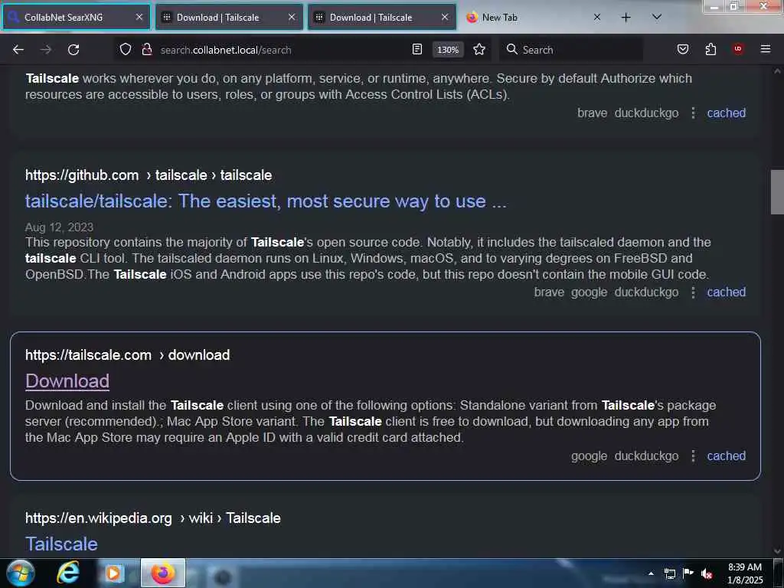Reset the 130% zoom level badge
The width and height of the screenshot is (784, 588).
(447, 50)
